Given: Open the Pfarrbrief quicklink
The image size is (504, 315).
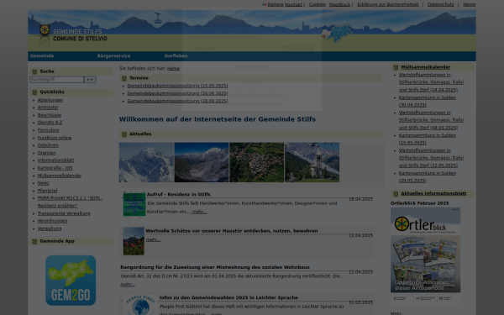Looking at the screenshot, I should click(47, 191).
